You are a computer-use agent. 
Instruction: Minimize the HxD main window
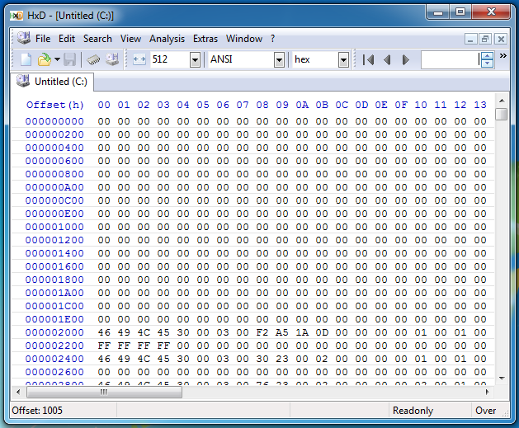438,12
